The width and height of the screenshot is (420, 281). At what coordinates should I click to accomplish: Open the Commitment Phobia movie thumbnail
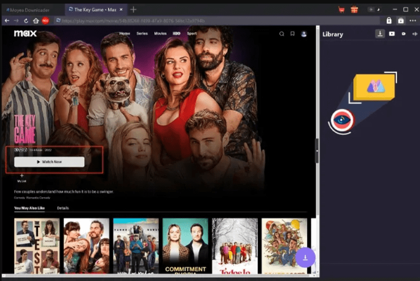pos(186,246)
